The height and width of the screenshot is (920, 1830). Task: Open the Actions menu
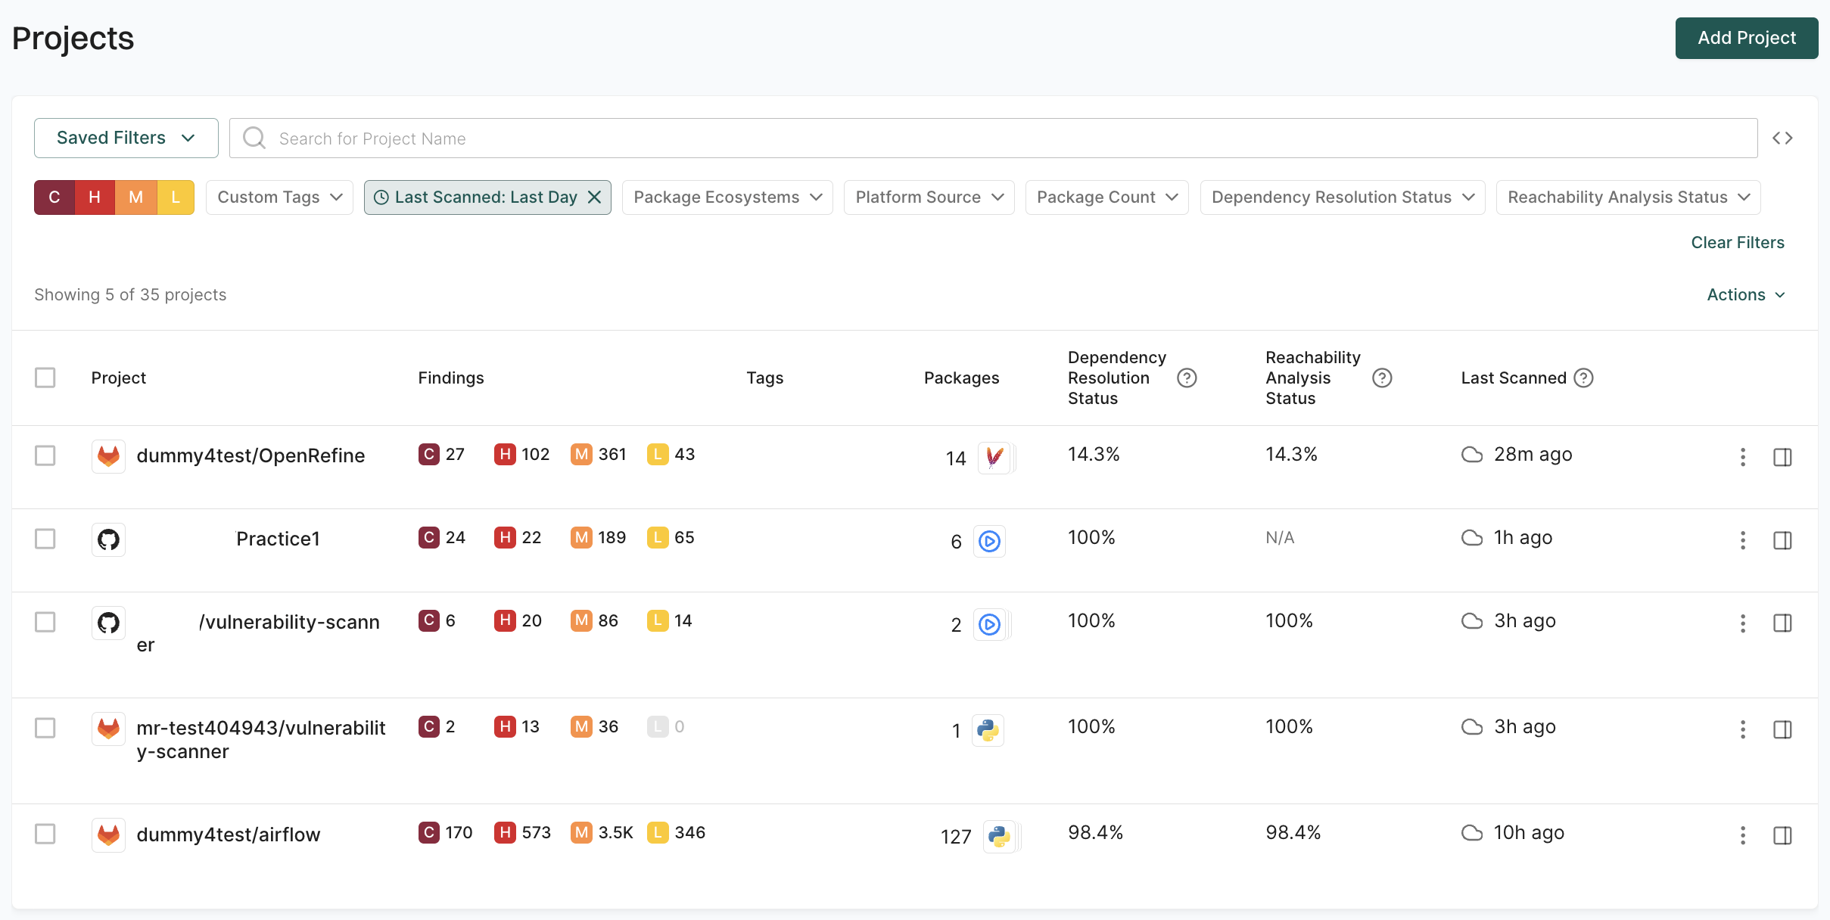(x=1745, y=295)
